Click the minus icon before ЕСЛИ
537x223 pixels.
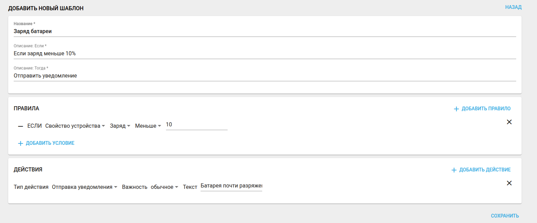[21, 126]
